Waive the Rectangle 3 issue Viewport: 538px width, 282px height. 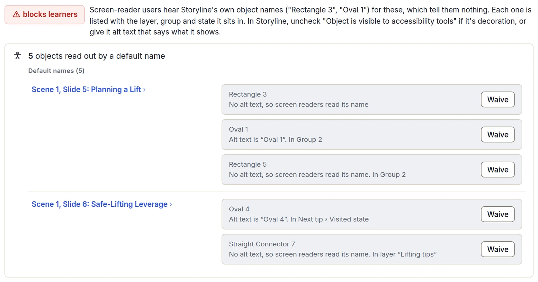(x=498, y=99)
